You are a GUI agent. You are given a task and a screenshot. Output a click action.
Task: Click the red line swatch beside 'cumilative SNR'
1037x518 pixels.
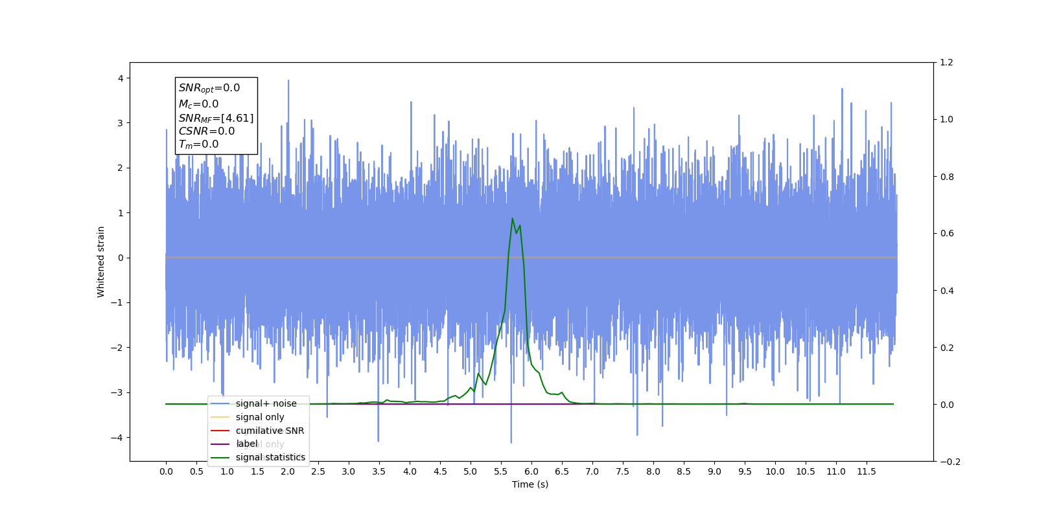(x=220, y=431)
